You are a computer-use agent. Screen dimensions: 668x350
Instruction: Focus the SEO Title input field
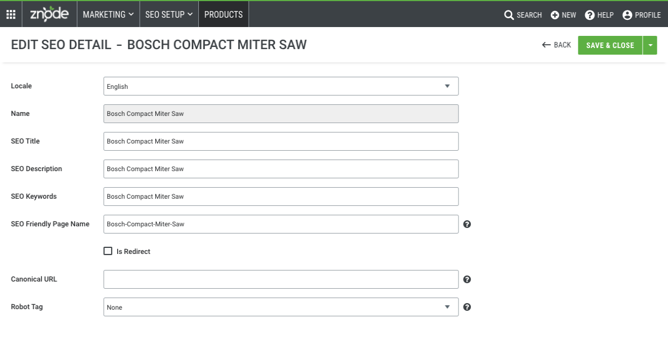(x=281, y=141)
